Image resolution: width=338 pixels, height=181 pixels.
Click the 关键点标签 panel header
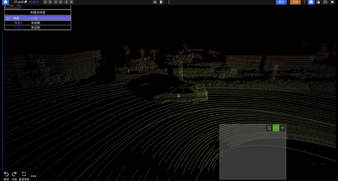38,12
